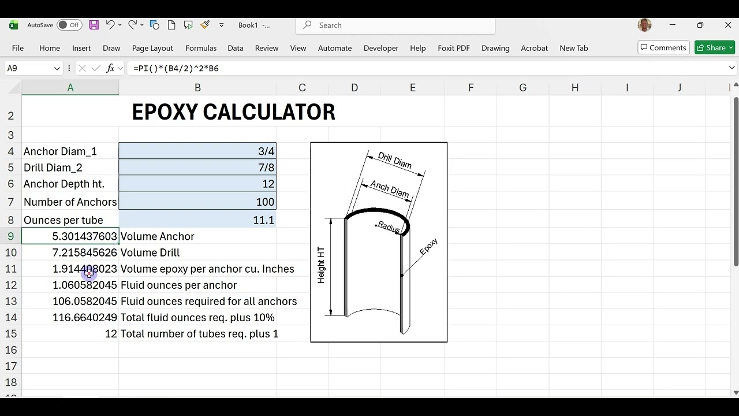Save the workbook with the Save icon
This screenshot has width=739, height=416.
(94, 25)
